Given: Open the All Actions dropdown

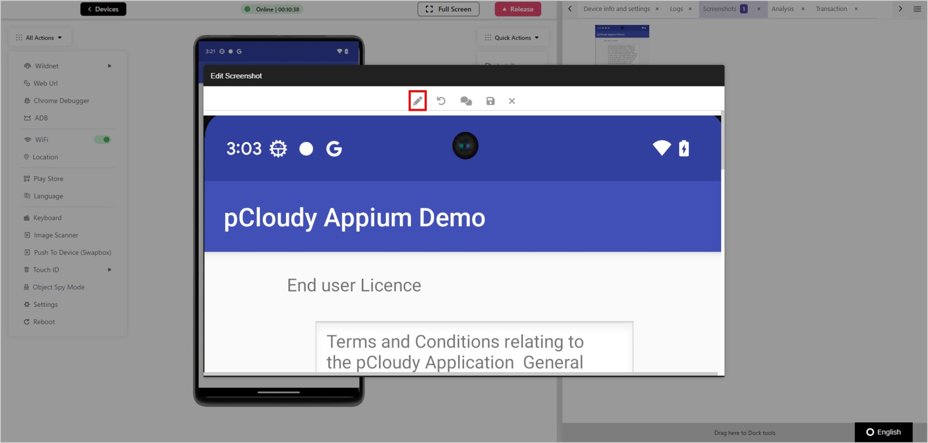Looking at the screenshot, I should click(x=40, y=38).
